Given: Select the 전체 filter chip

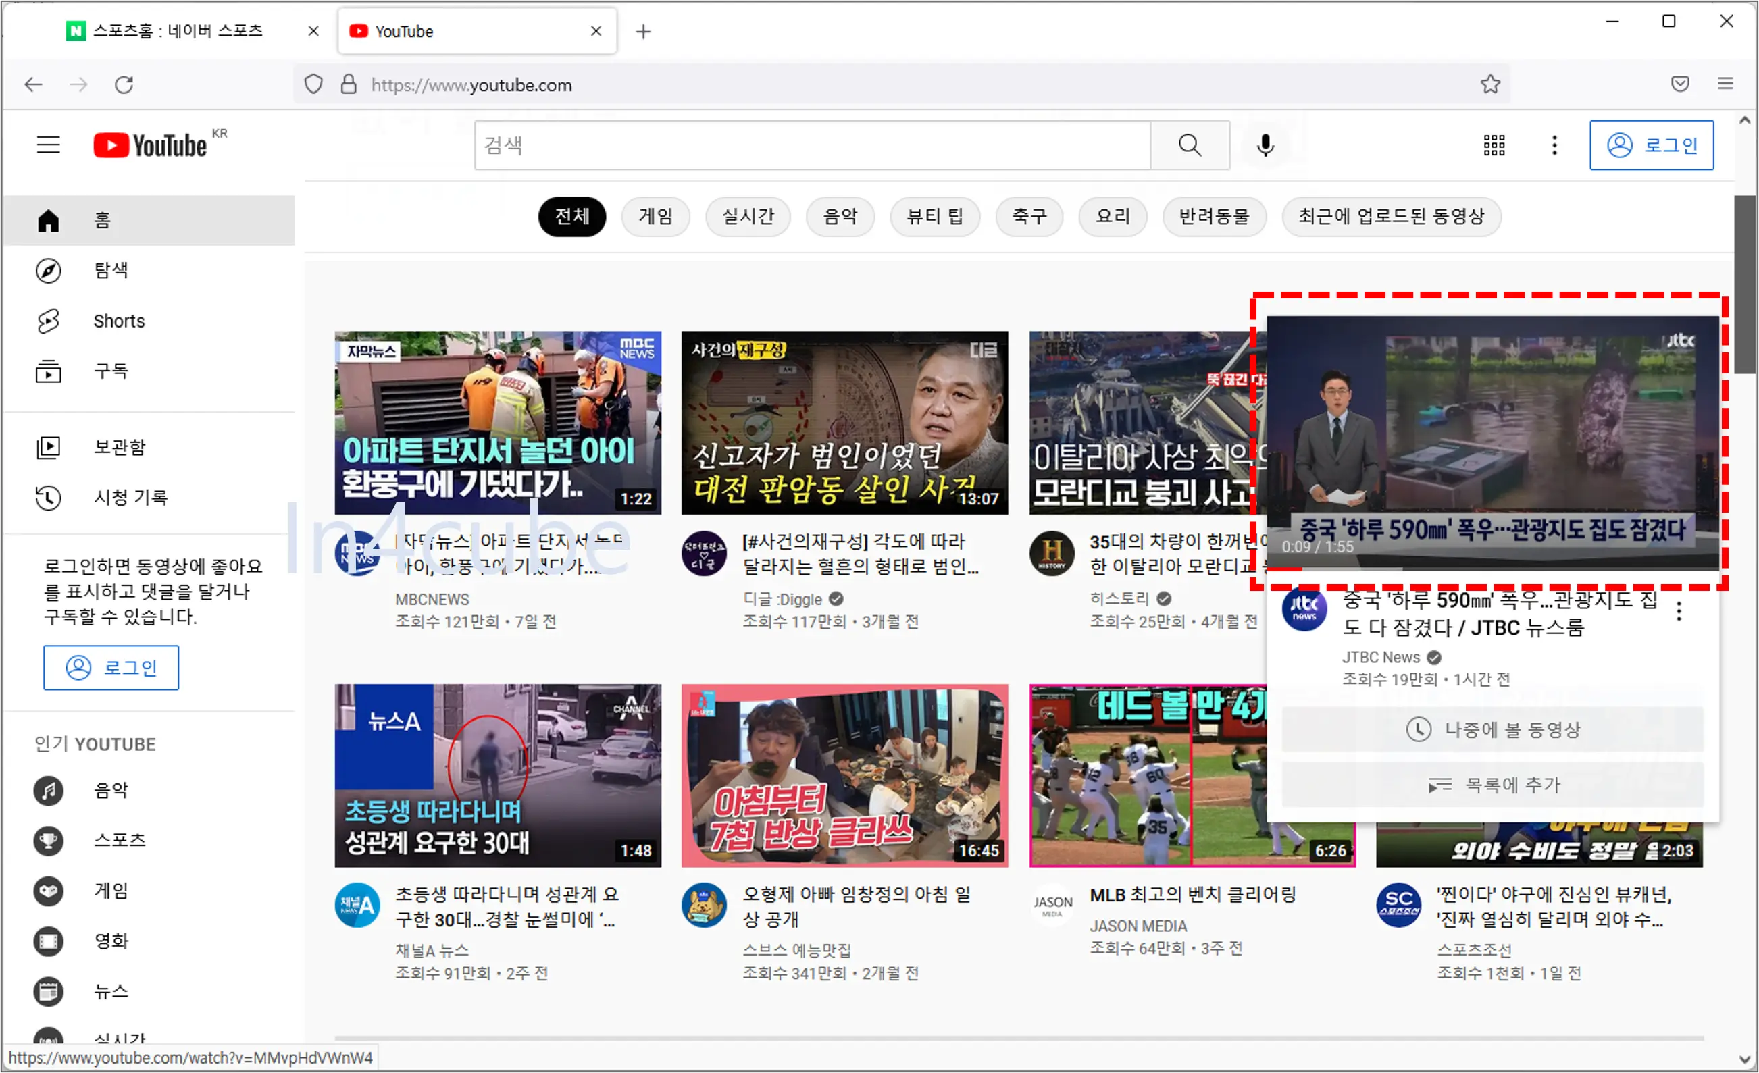Looking at the screenshot, I should pos(572,216).
